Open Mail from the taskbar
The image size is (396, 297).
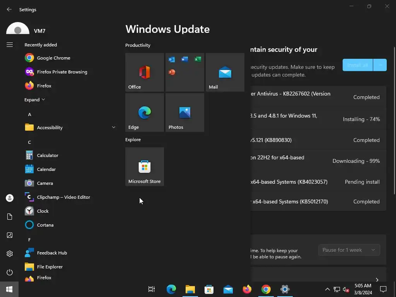click(228, 289)
